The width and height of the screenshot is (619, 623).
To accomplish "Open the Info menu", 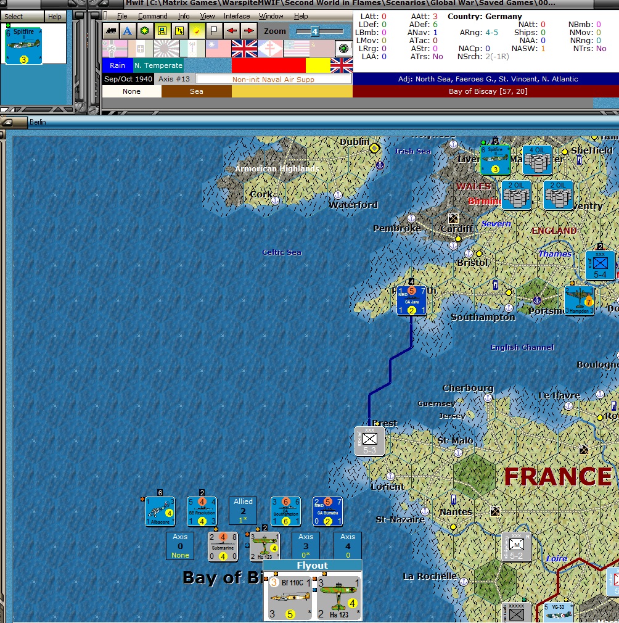I will (184, 16).
